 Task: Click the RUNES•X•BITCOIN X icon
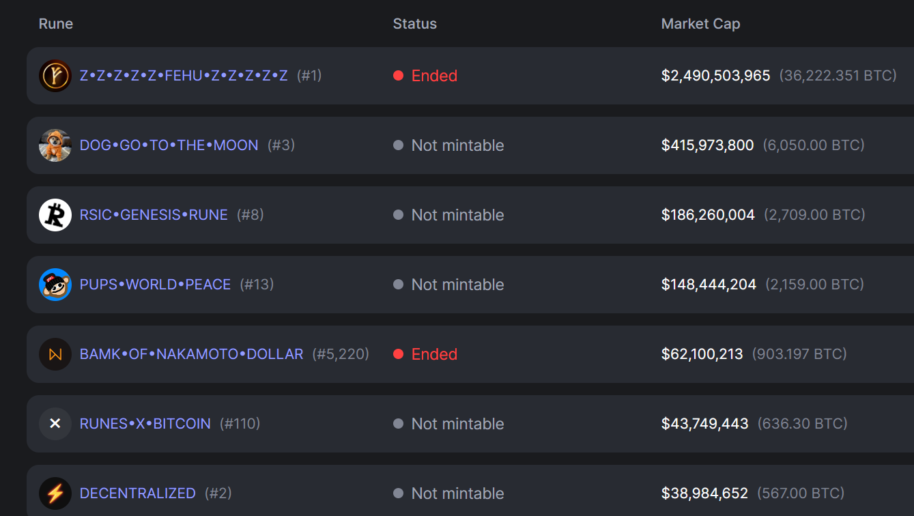tap(55, 424)
